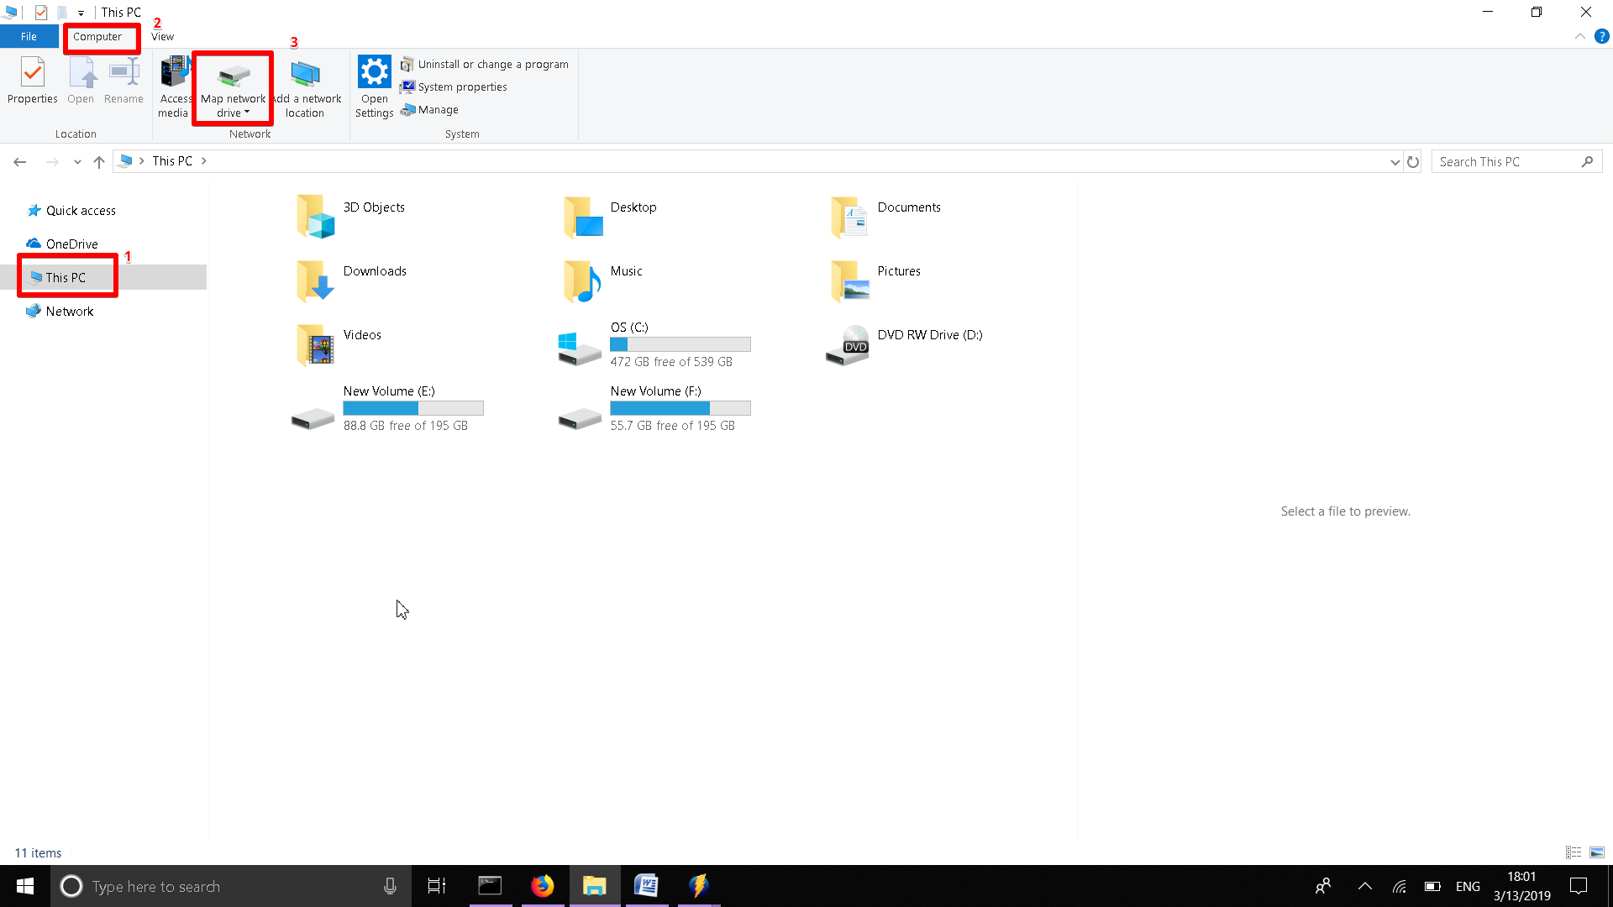
Task: Switch to the View ribbon tab
Action: (162, 36)
